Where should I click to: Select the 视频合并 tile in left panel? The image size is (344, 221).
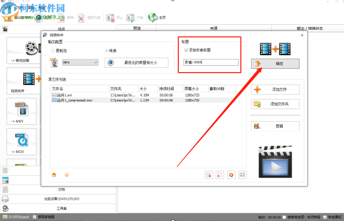(24, 81)
